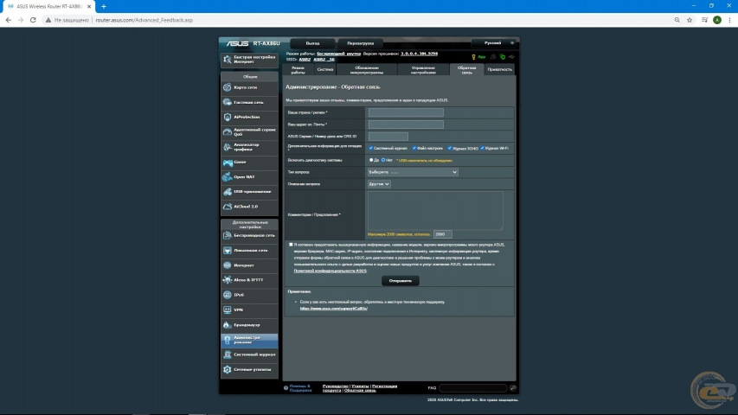The image size is (738, 415).
Task: Open Брандмауэр flame icon
Action: click(228, 325)
